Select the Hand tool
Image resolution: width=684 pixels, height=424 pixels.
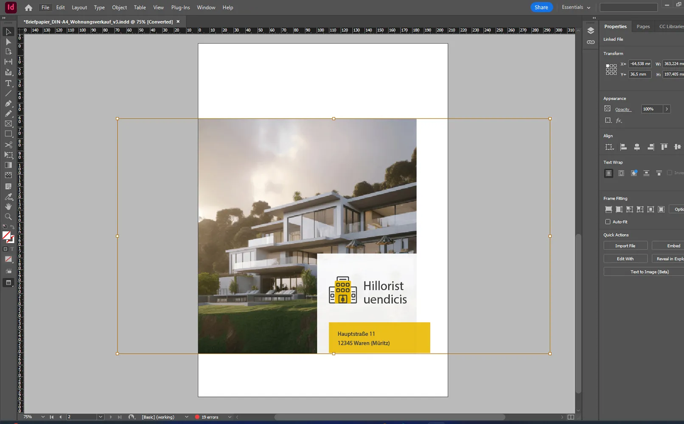[8, 206]
